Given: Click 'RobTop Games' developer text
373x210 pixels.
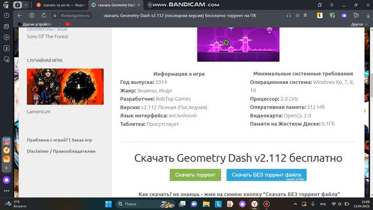Looking at the screenshot, I should click(x=173, y=99).
